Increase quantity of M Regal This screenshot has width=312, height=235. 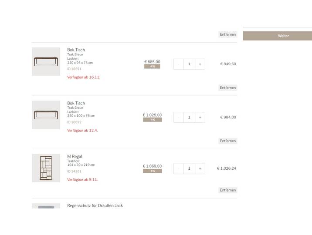tap(200, 169)
